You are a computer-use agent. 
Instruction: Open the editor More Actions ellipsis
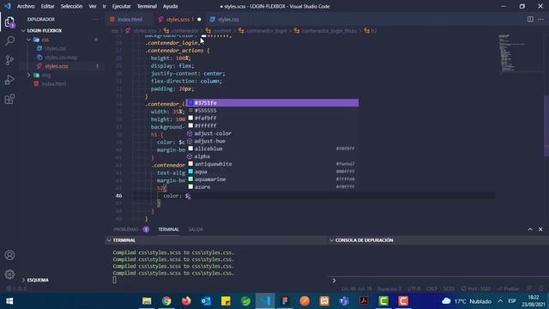click(540, 19)
